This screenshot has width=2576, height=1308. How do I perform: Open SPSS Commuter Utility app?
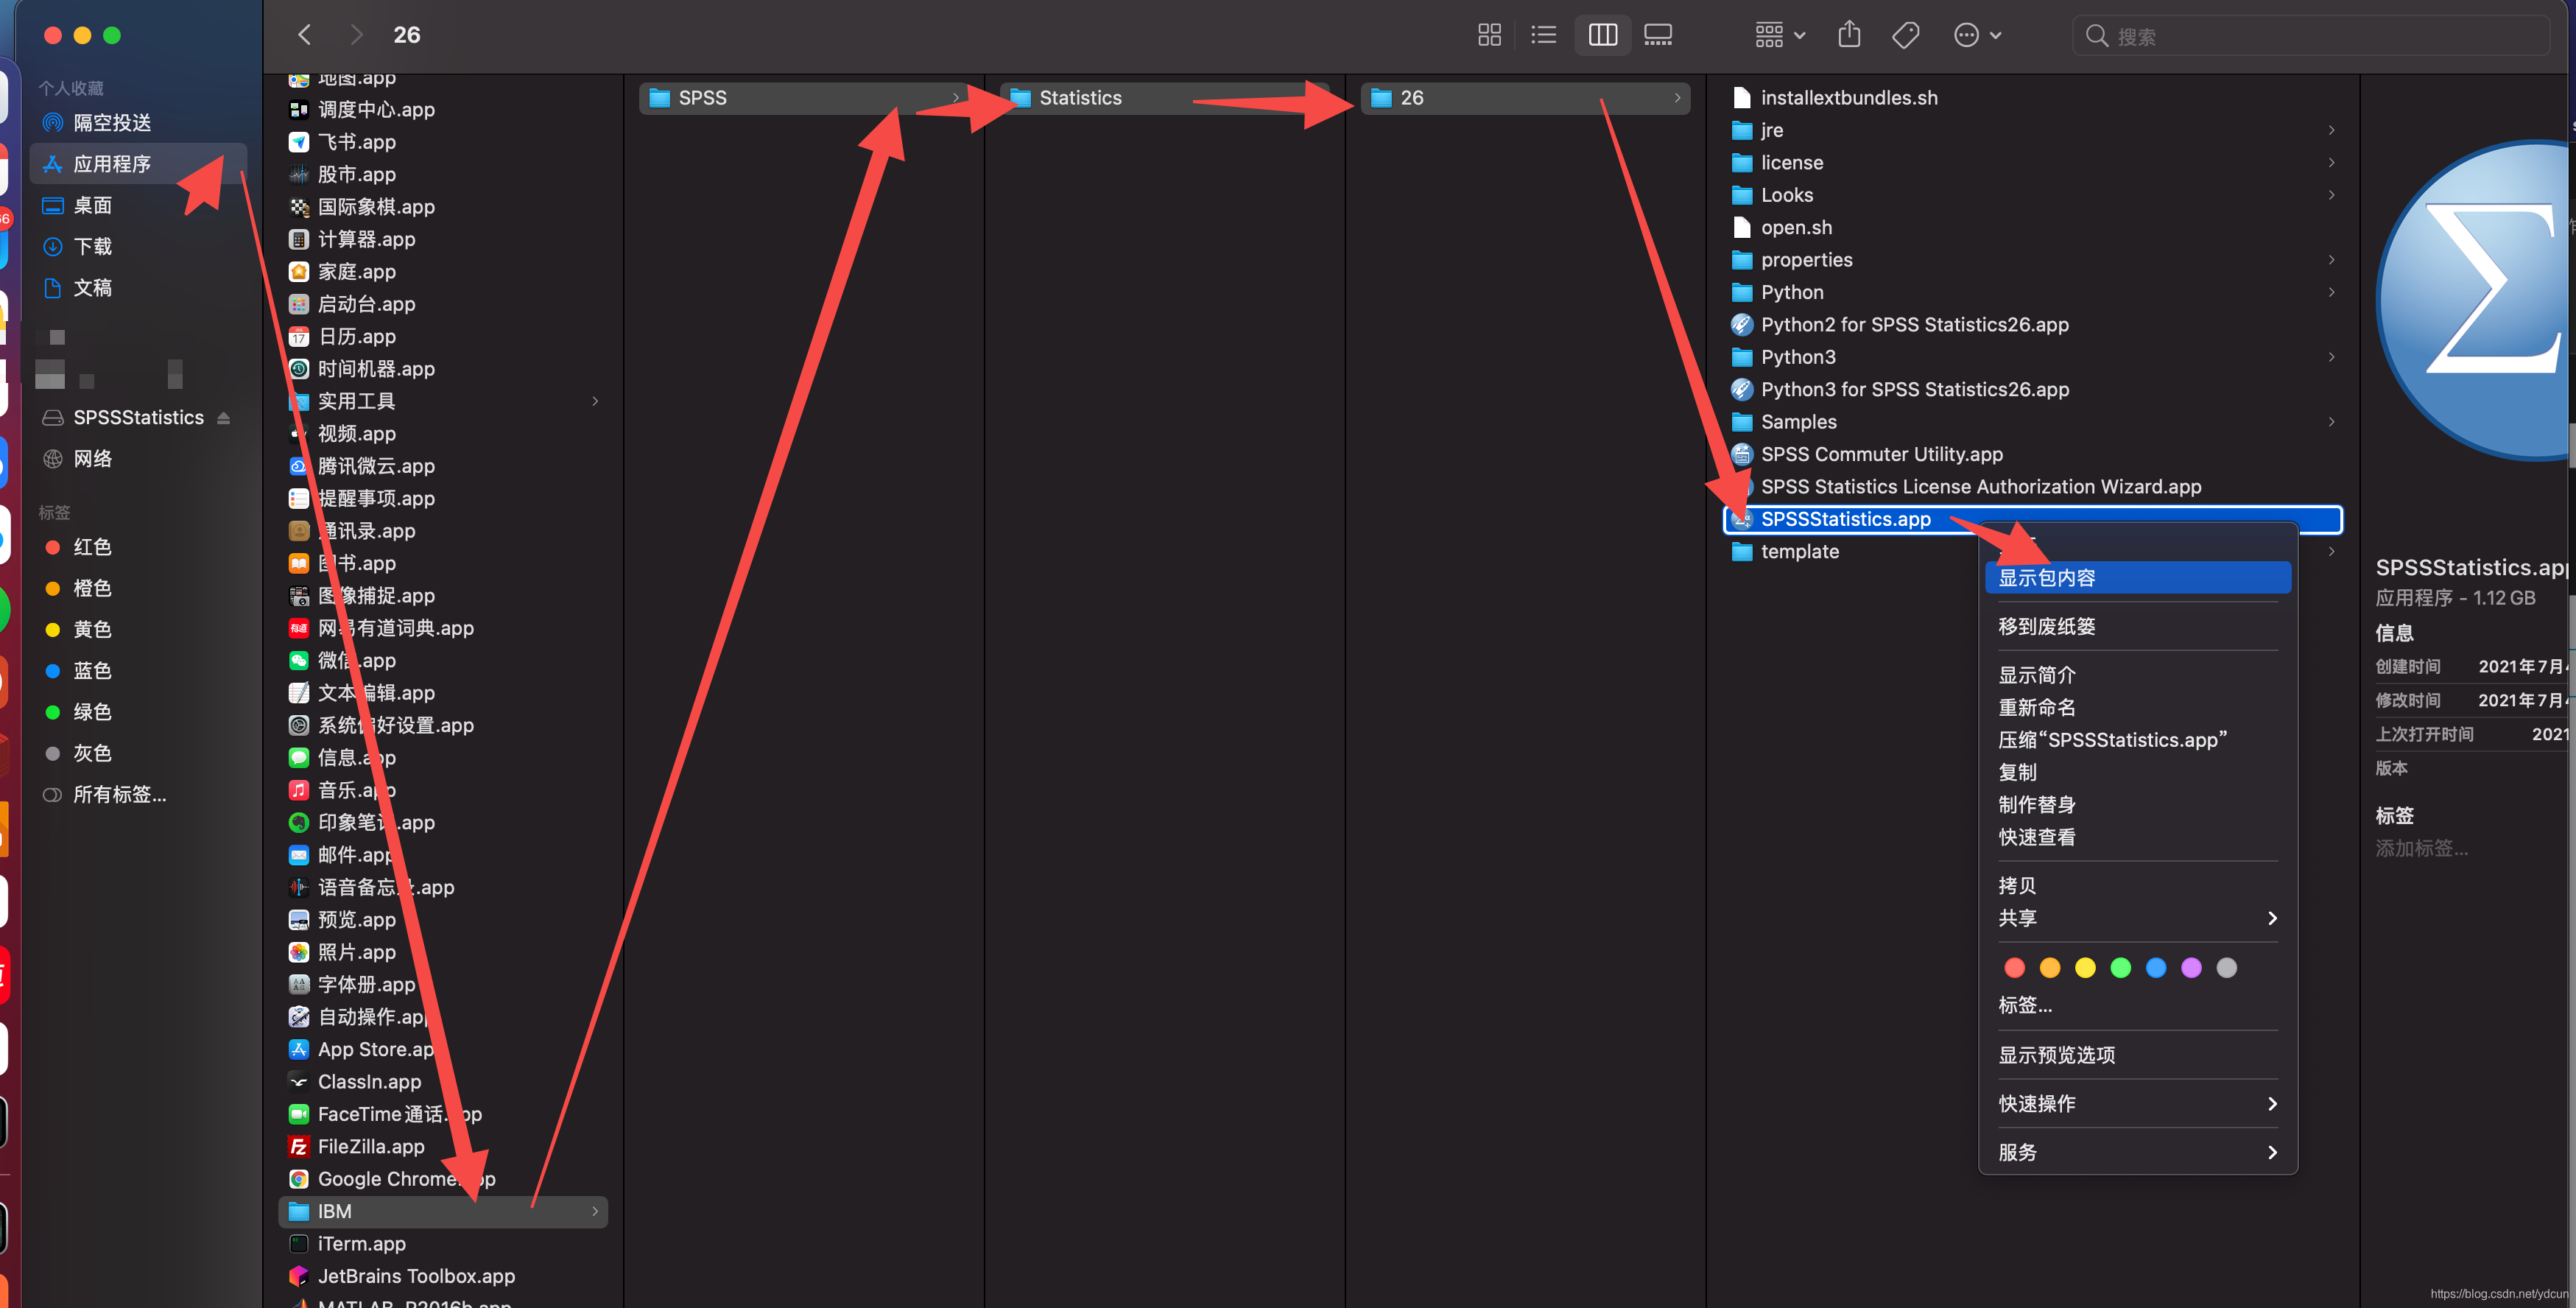click(x=1881, y=452)
